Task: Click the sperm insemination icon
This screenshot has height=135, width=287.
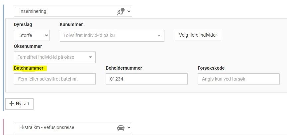Action: pyautogui.click(x=121, y=12)
